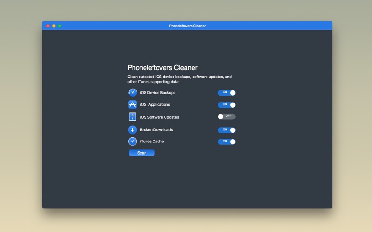Start scanning with the Scan button
Screen dimensions: 372x232
click(x=142, y=153)
